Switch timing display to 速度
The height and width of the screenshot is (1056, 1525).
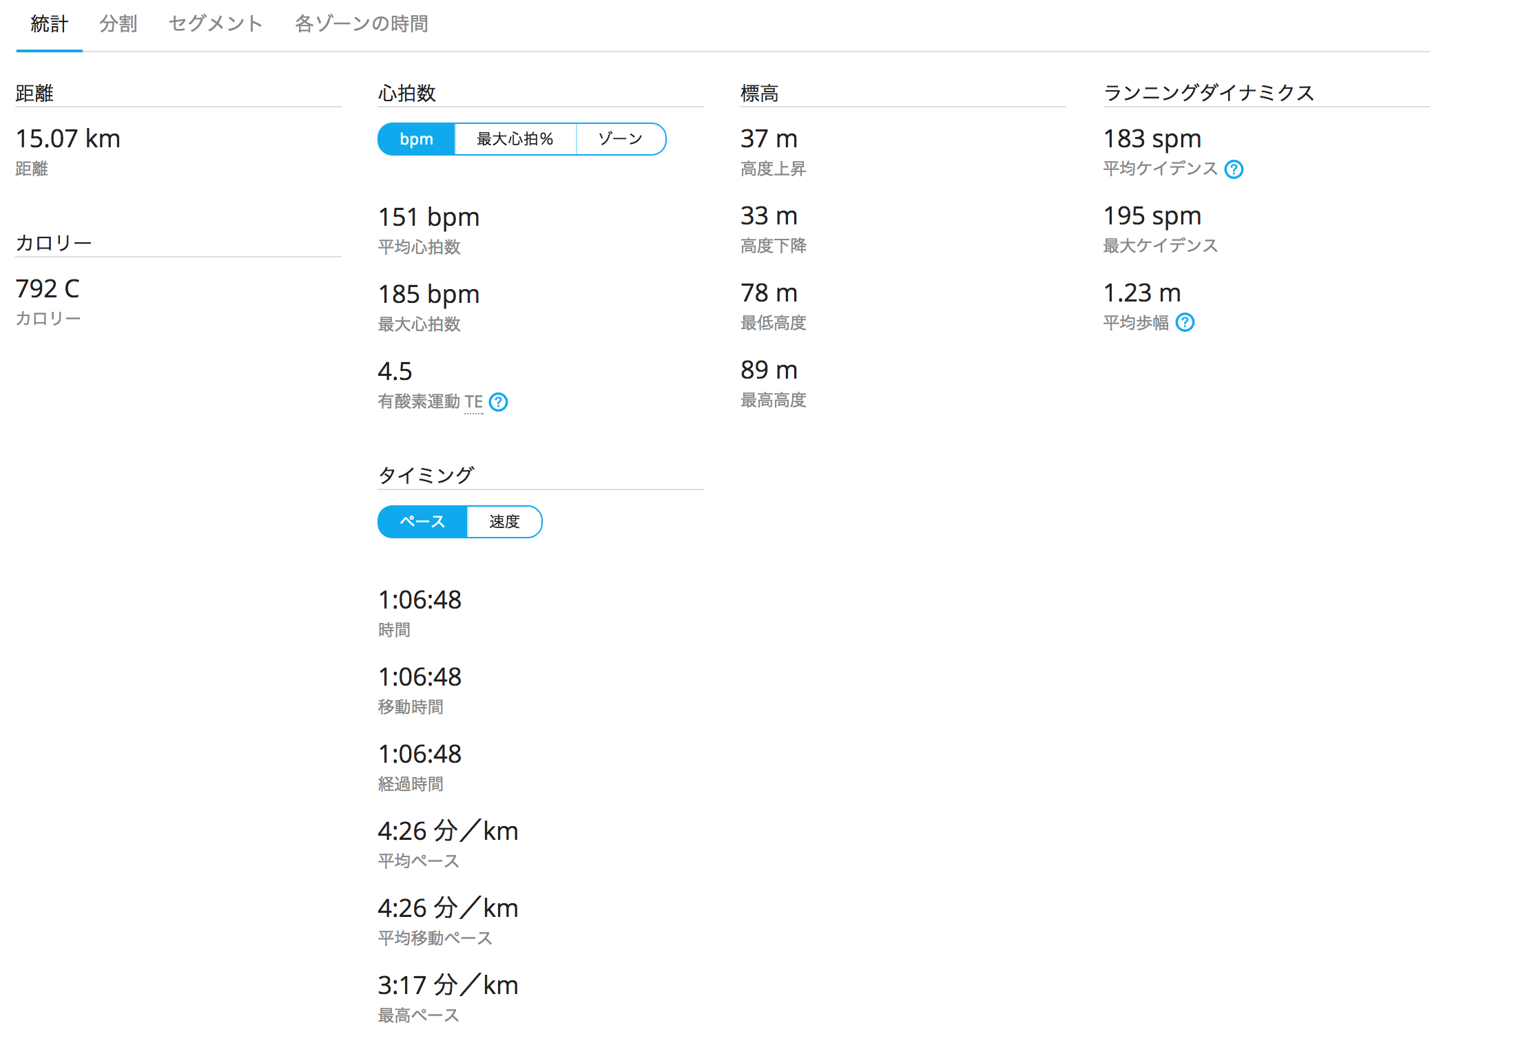[x=504, y=522]
